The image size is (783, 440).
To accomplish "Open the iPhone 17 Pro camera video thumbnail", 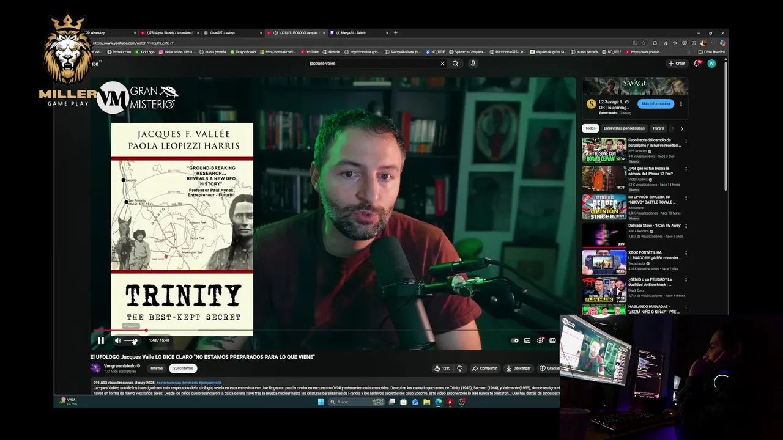I will click(604, 178).
